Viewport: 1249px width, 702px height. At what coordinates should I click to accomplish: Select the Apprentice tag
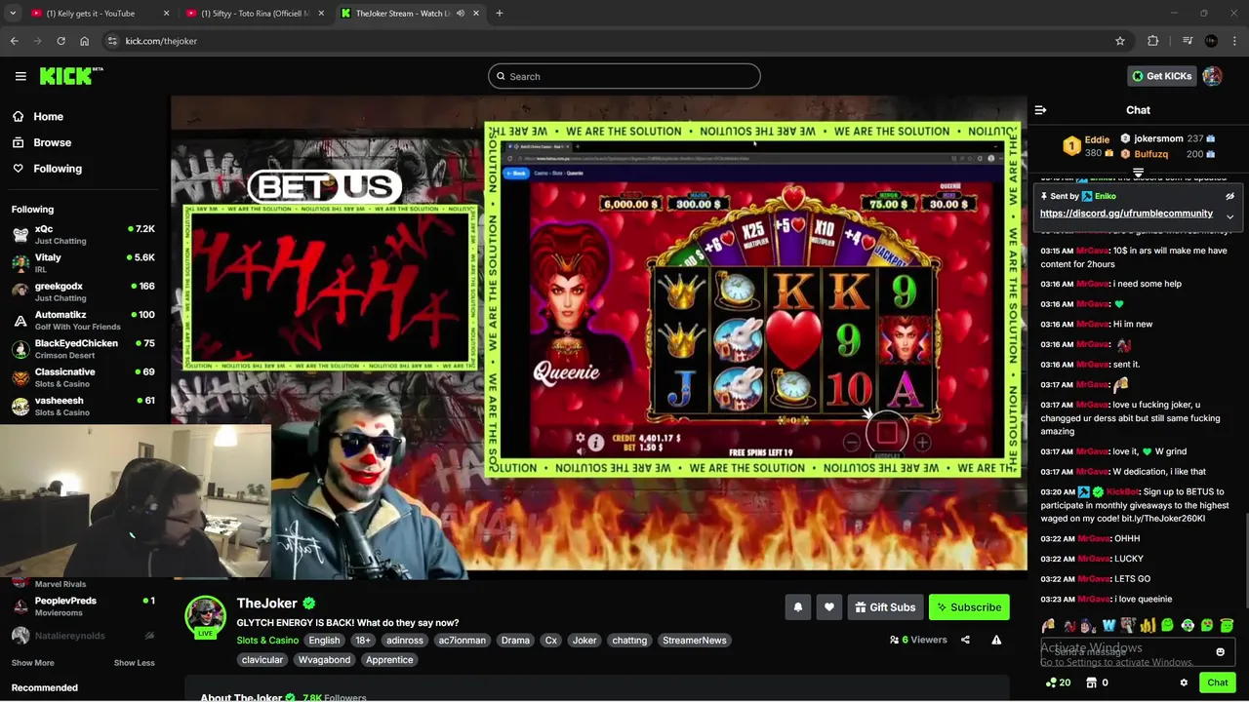tap(389, 660)
